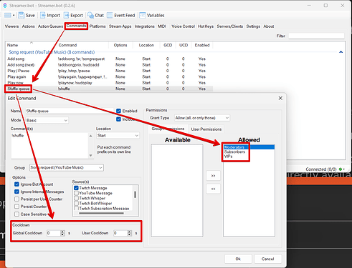Toggle the Enabled checkbox
This screenshot has width=352, height=268.
pyautogui.click(x=118, y=111)
